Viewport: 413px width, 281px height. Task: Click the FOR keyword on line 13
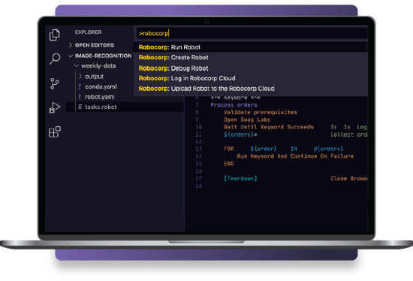(x=228, y=149)
